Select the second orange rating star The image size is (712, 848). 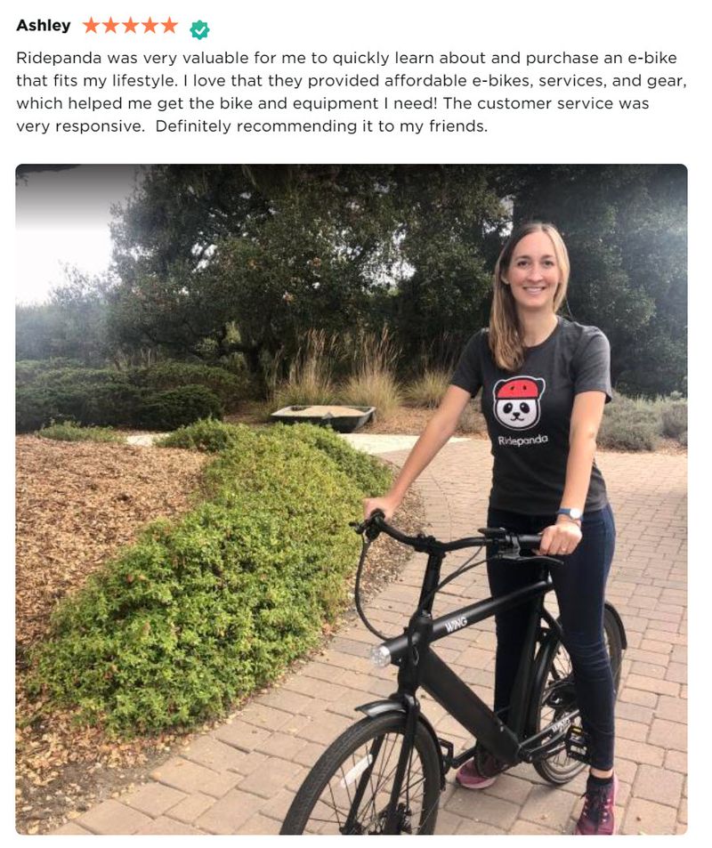110,25
